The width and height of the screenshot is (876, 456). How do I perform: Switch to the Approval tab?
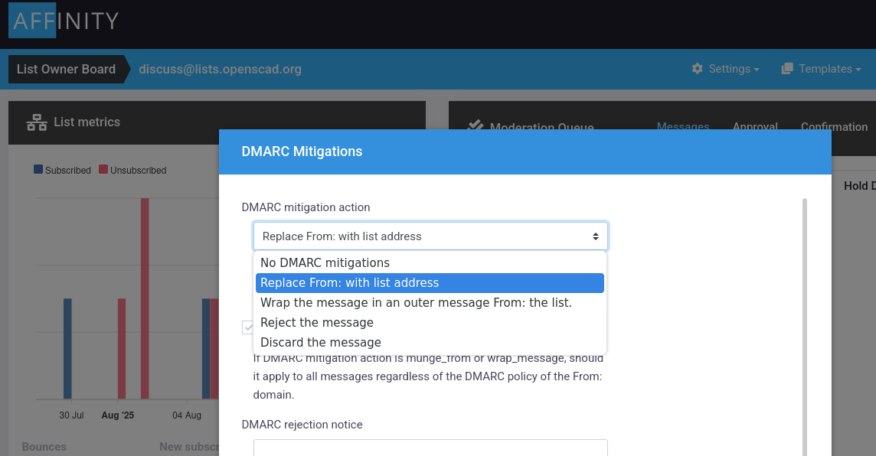[755, 127]
